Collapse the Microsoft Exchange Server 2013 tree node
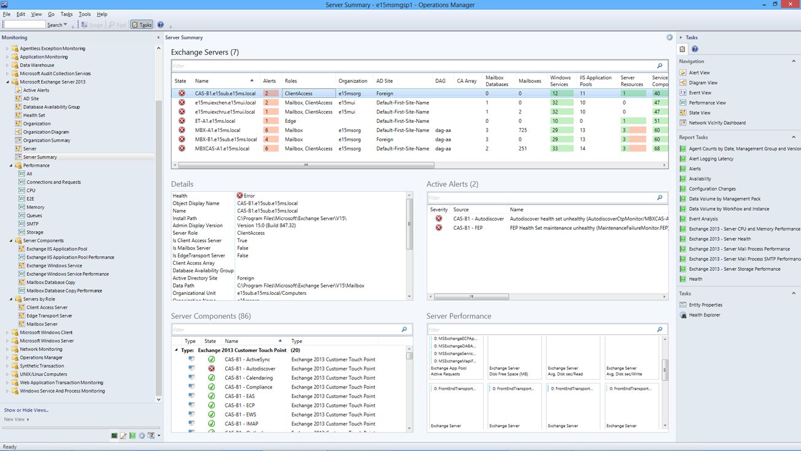The height and width of the screenshot is (451, 801). point(8,82)
